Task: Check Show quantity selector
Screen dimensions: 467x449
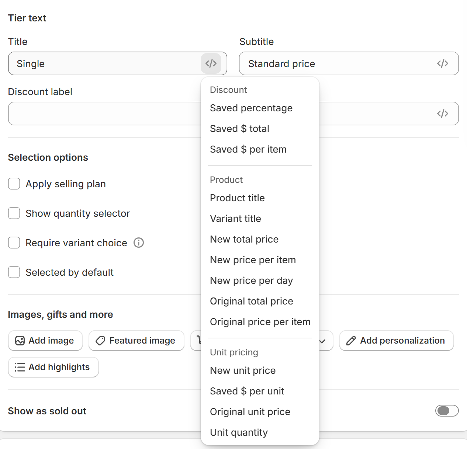Action: 14,213
